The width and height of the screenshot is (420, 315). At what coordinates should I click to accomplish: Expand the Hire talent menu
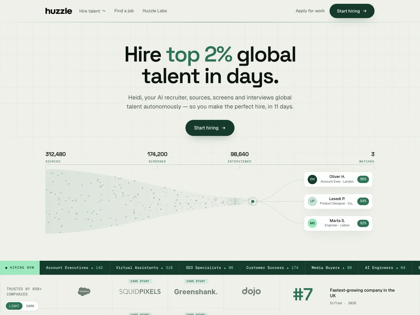click(92, 11)
